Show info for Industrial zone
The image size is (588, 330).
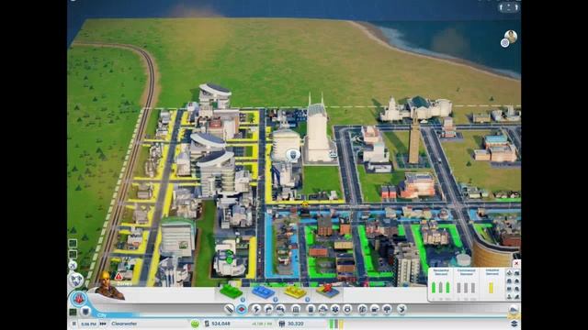[x=308, y=300]
